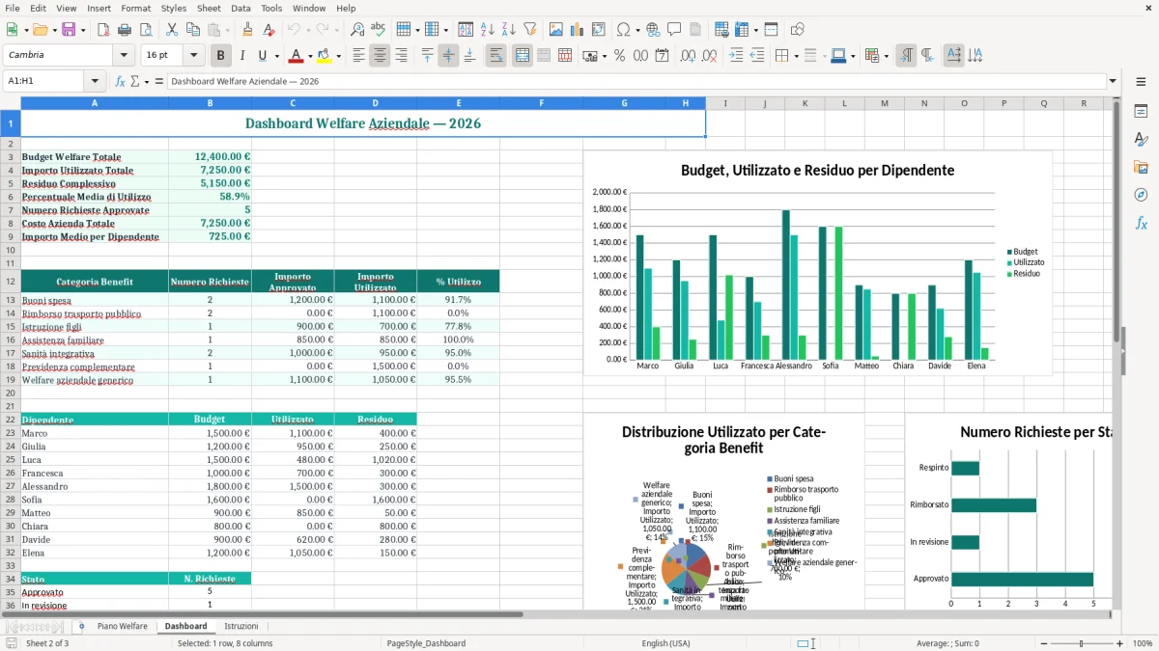Click the horizontal scrollbar
This screenshot has width=1159, height=651.
(263, 614)
